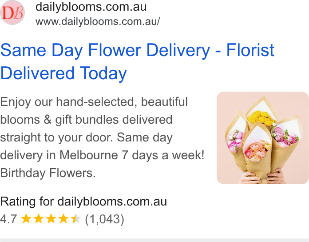Click the Daily Blooms DB favicon logo
The height and width of the screenshot is (242, 309).
coord(12,12)
